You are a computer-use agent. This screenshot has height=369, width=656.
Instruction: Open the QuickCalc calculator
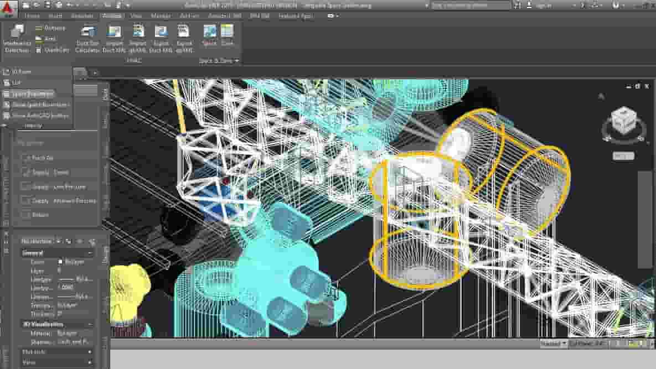click(52, 50)
